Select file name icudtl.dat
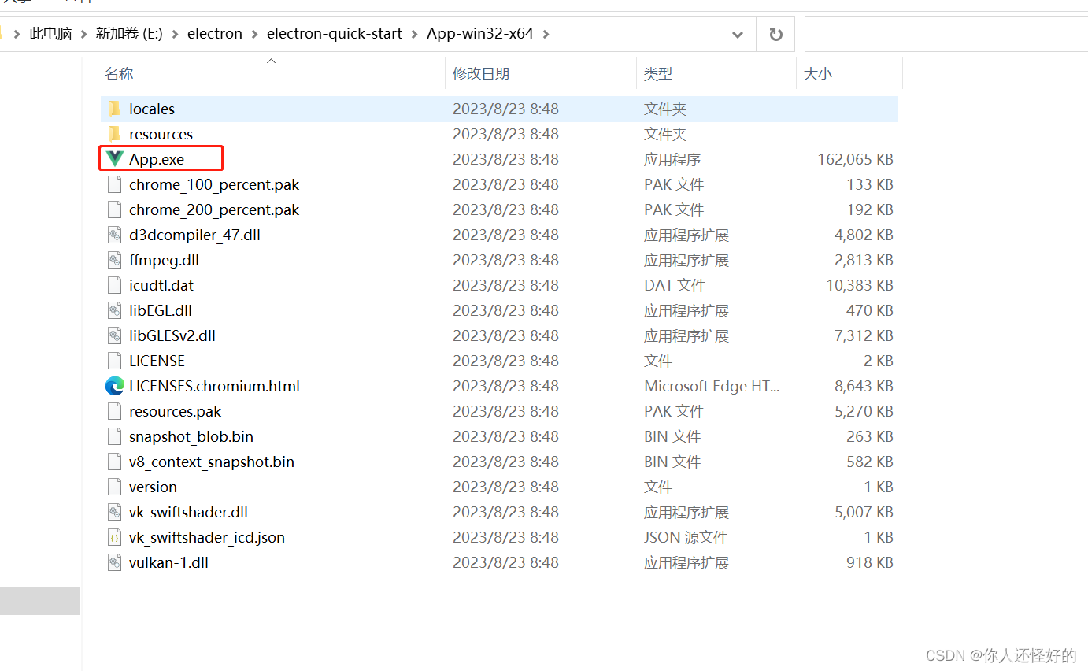 161,285
